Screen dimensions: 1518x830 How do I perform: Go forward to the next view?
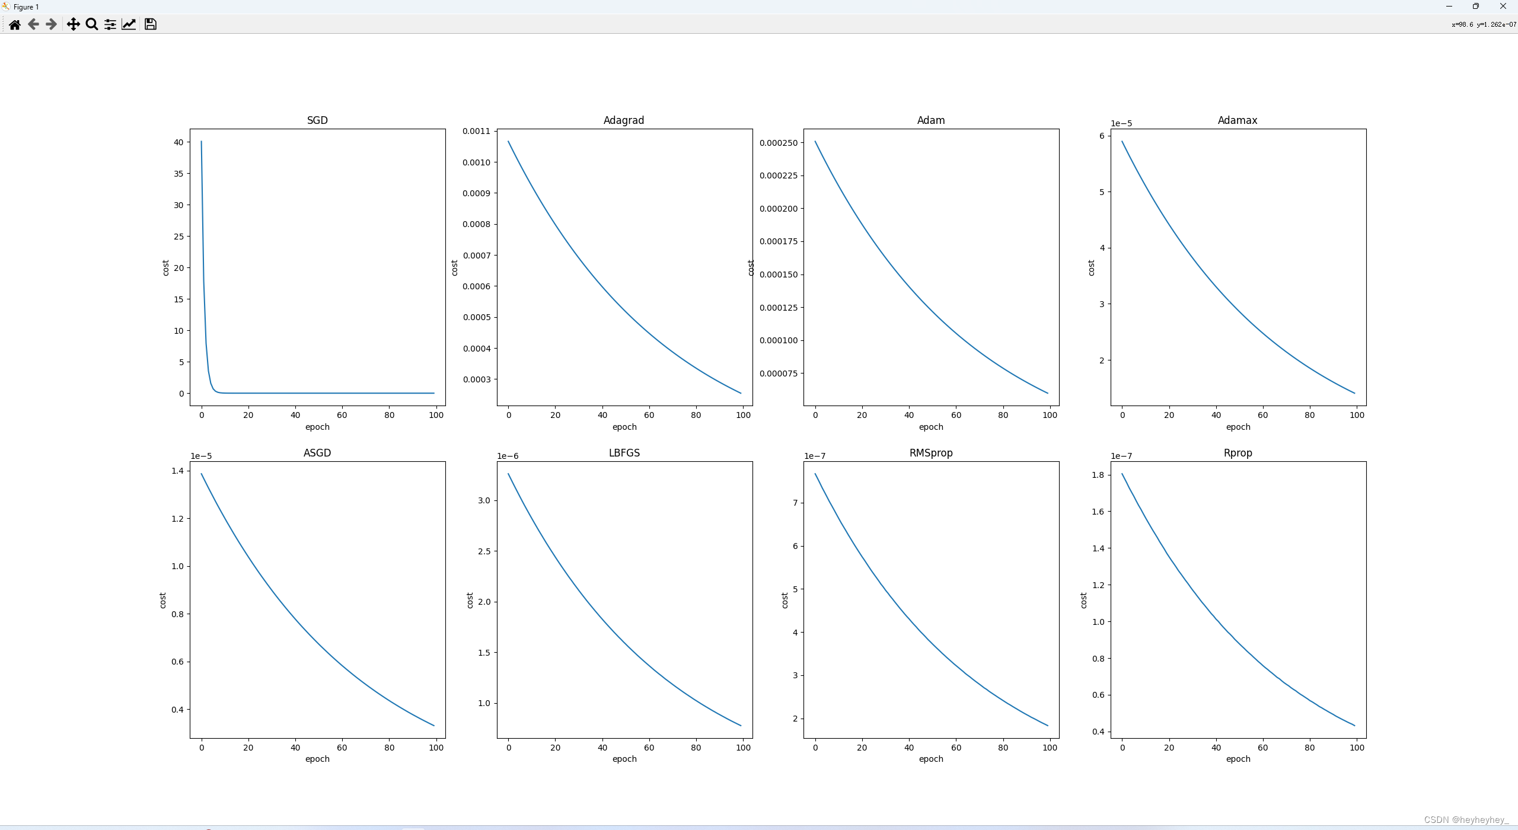tap(52, 24)
